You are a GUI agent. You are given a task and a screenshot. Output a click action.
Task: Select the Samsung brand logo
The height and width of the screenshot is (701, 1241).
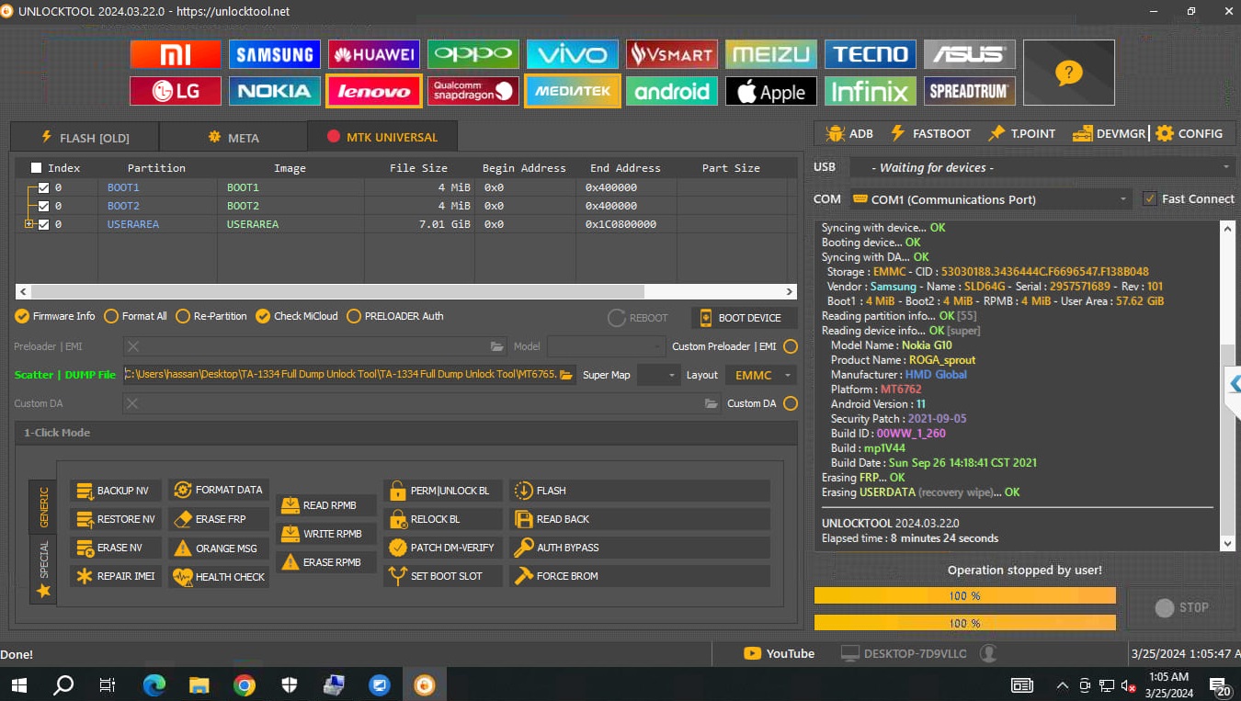[275, 54]
